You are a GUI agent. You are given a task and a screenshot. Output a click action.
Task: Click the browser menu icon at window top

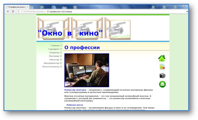point(183,6)
